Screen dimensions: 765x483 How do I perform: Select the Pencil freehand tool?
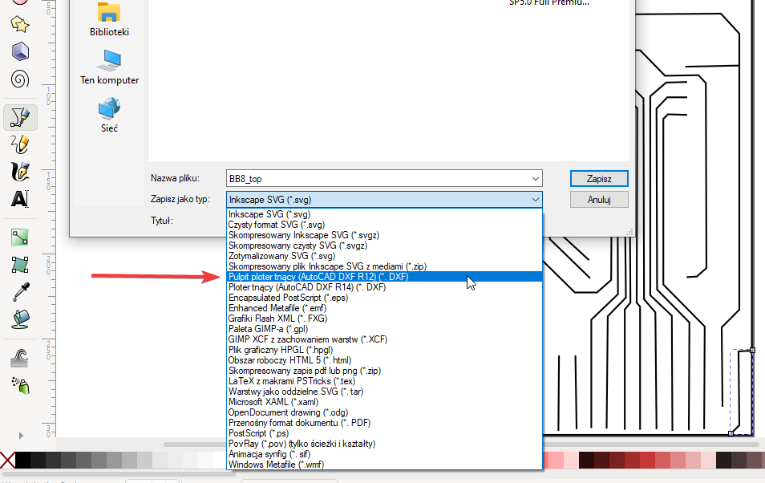coord(20,144)
